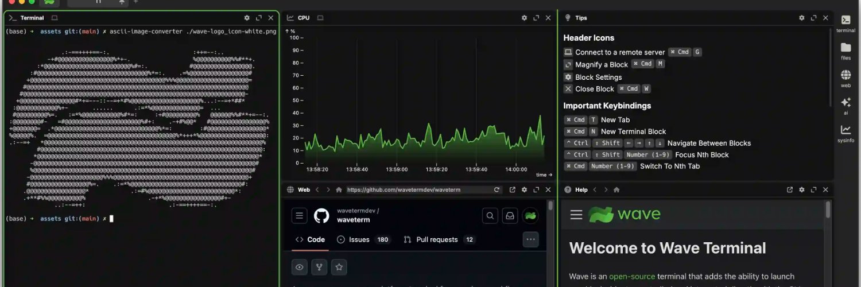This screenshot has height=287, width=861.
Task: Reload the page in the Web block
Action: (497, 189)
